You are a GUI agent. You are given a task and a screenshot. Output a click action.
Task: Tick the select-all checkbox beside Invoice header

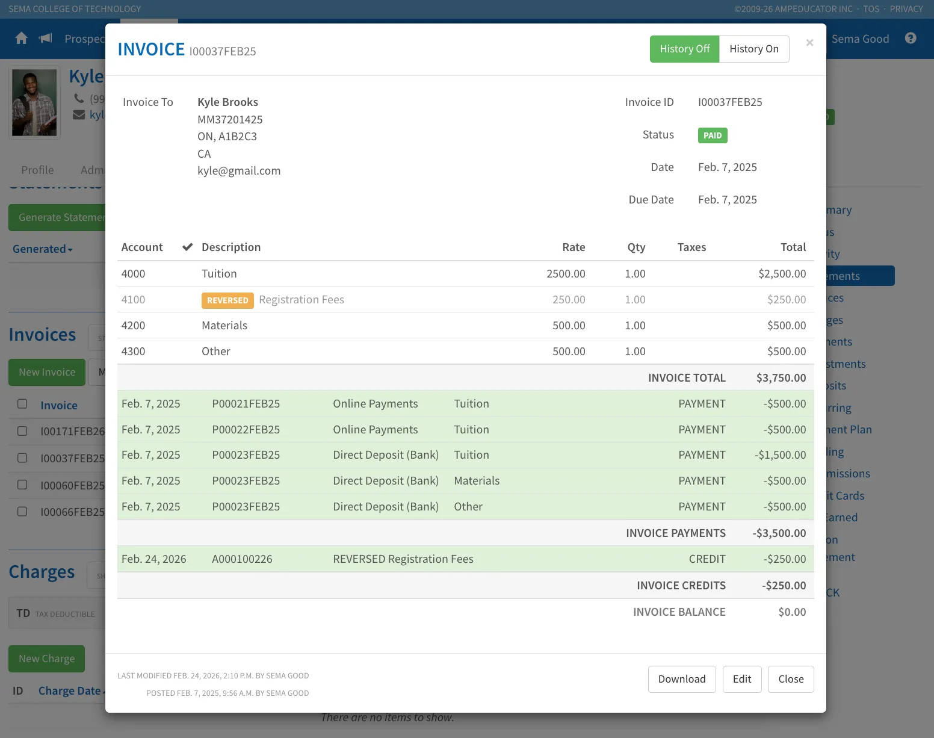point(22,404)
